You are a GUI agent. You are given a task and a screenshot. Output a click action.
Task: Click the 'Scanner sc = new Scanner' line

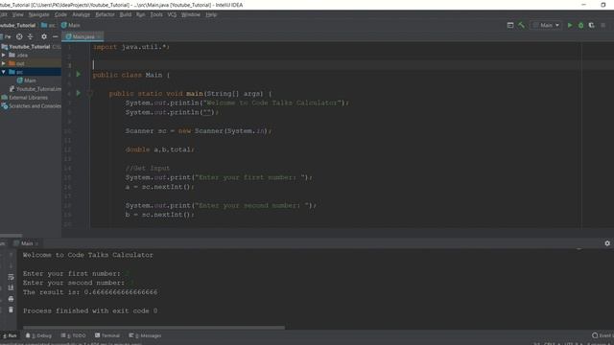point(198,130)
